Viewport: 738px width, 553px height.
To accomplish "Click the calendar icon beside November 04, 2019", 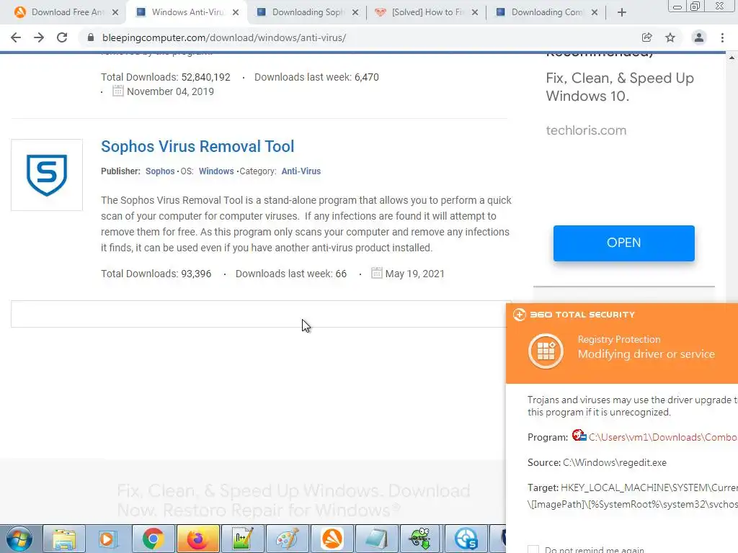I will (117, 91).
